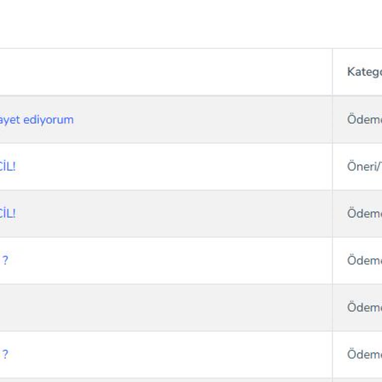Select the Ödeme cell in the "ayet ediyorum" row
382x382 pixels.
pyautogui.click(x=365, y=119)
